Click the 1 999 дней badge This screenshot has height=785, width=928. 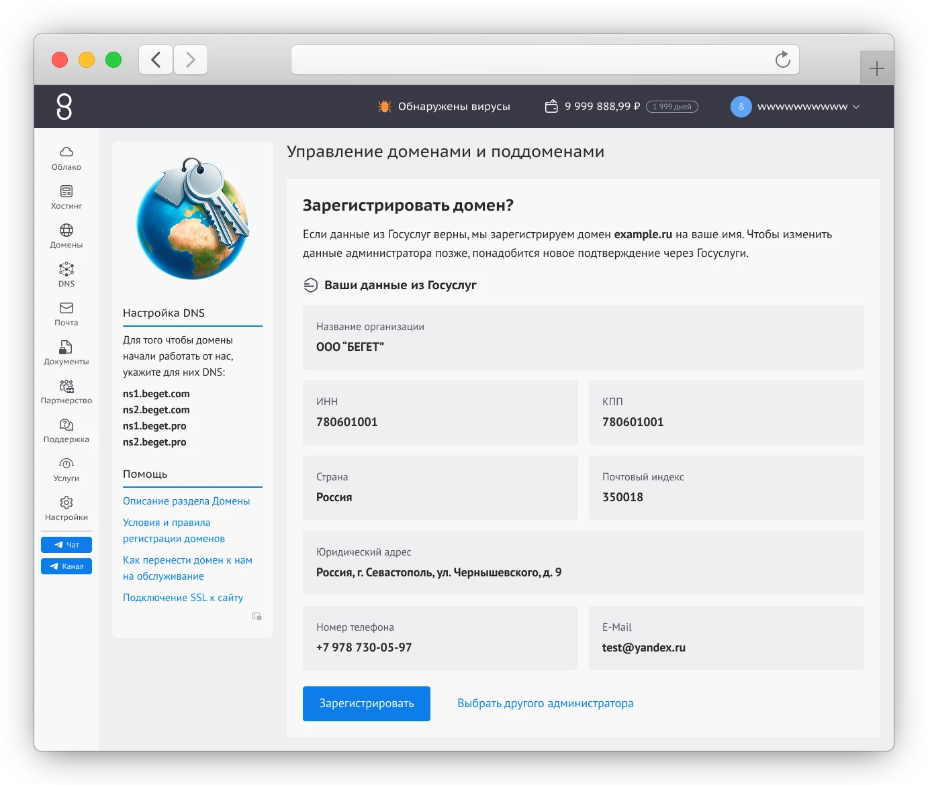(x=672, y=107)
